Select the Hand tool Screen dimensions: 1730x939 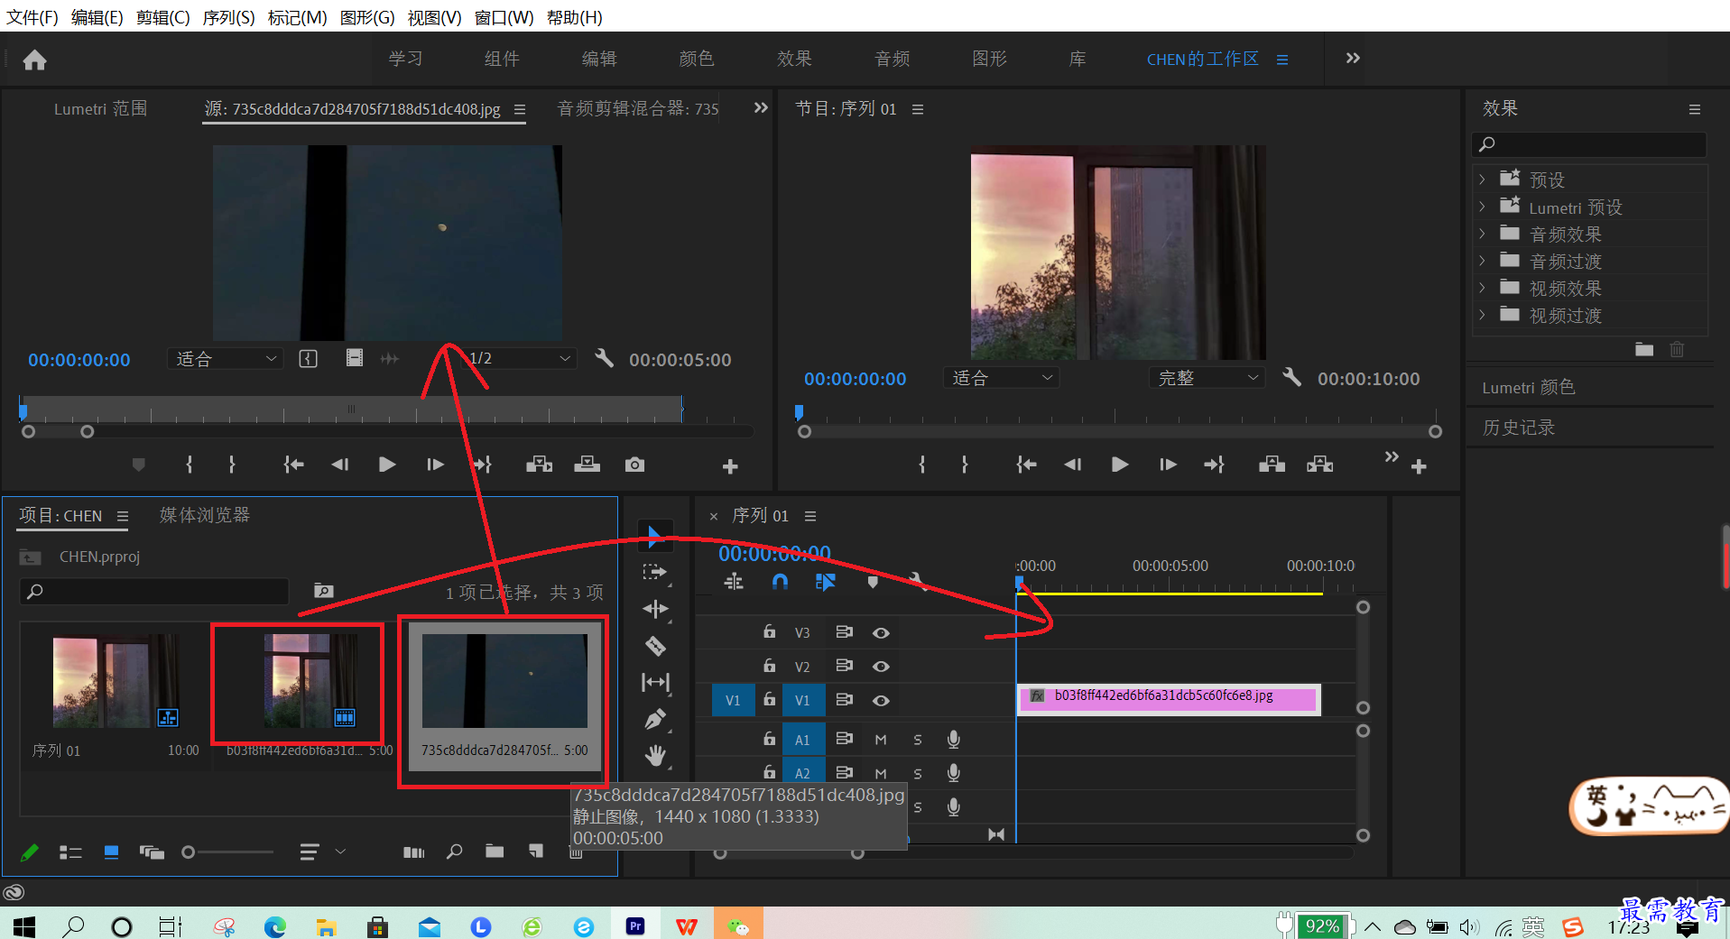click(655, 756)
